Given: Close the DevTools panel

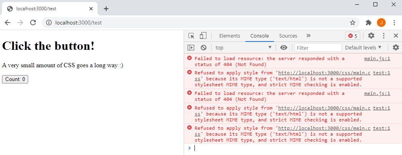Looking at the screenshot, I should (396, 36).
